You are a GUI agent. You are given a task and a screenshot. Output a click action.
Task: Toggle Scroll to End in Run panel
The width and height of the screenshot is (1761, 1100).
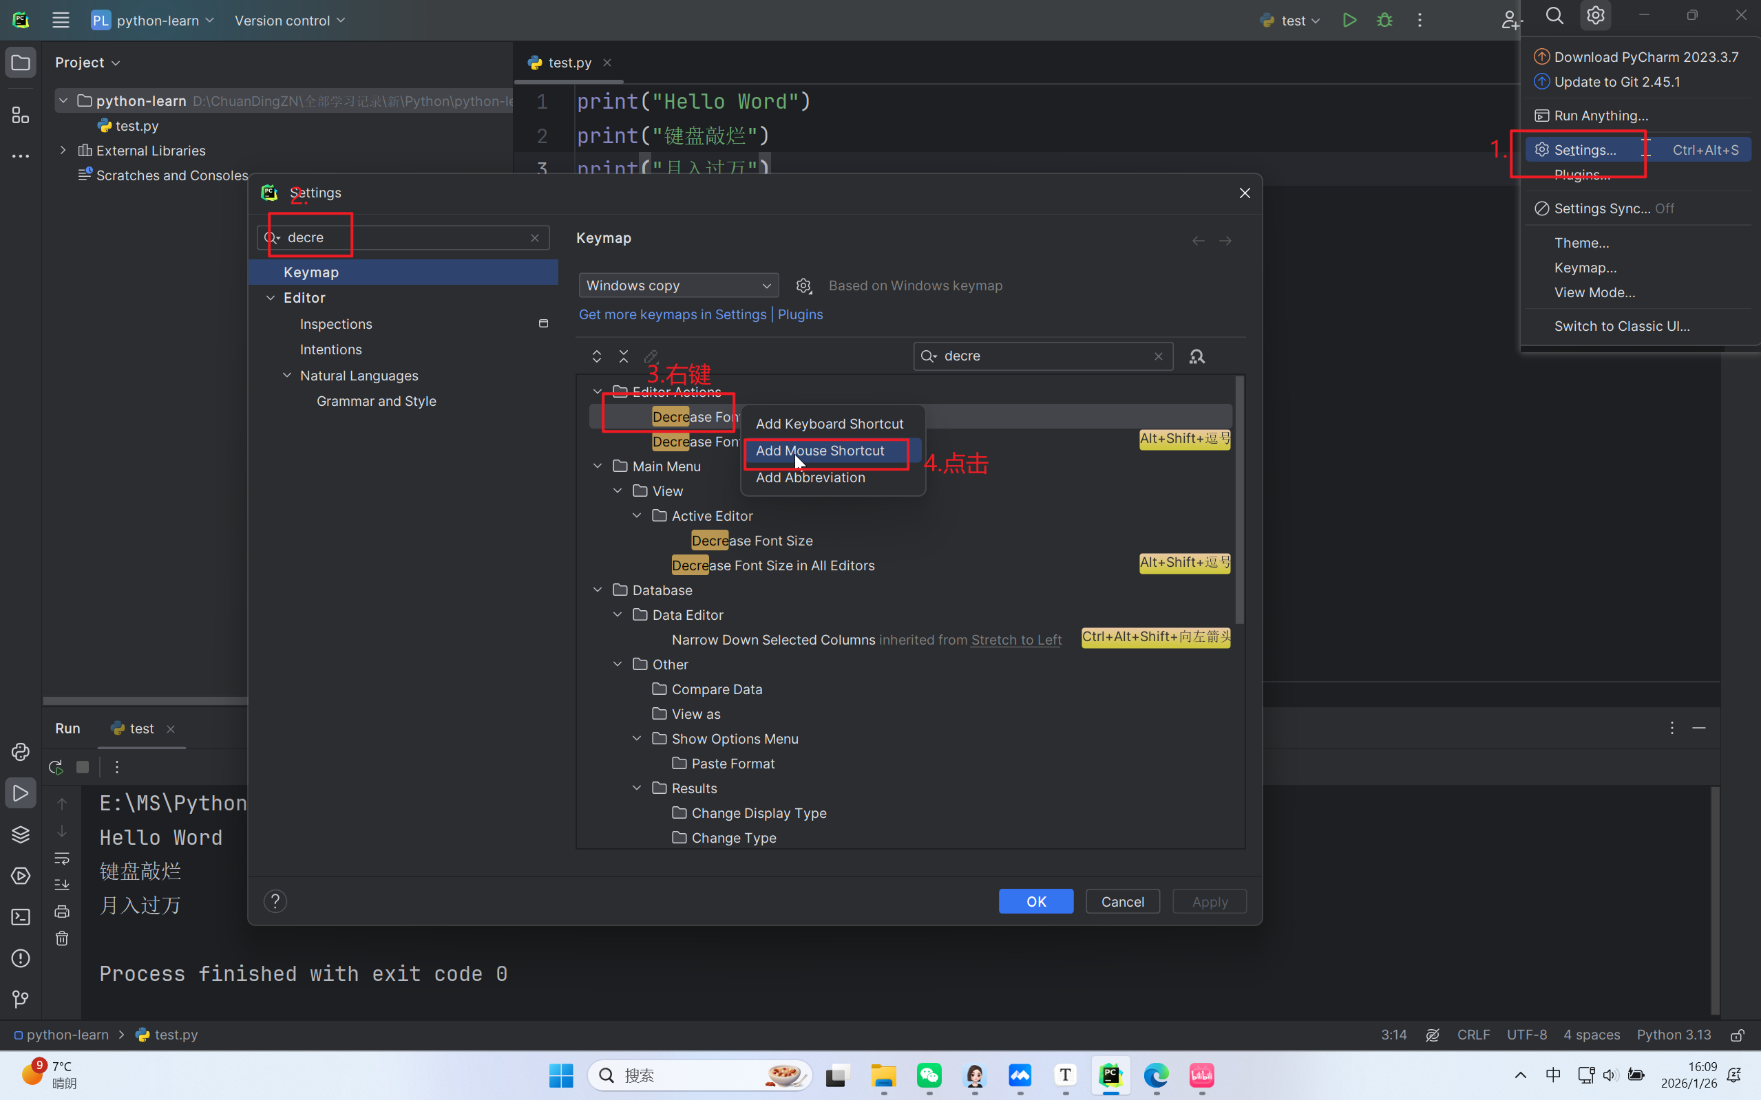62,885
